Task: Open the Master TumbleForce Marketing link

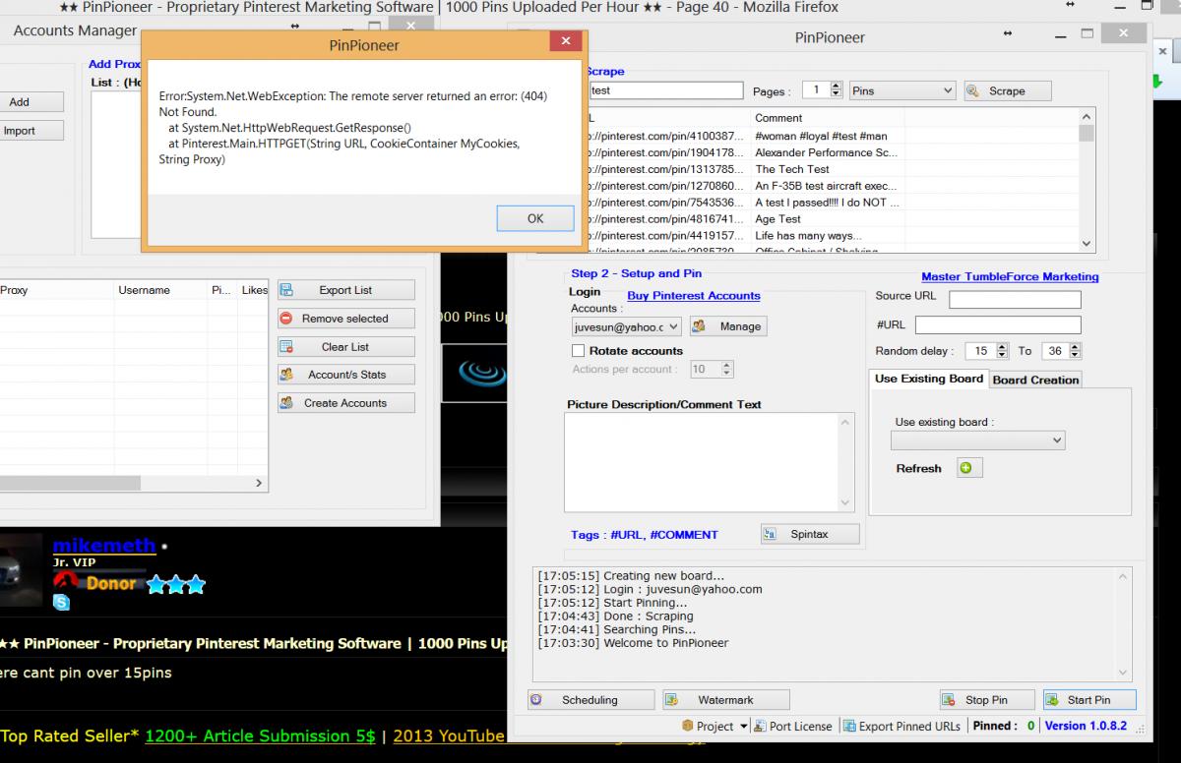Action: (1010, 277)
